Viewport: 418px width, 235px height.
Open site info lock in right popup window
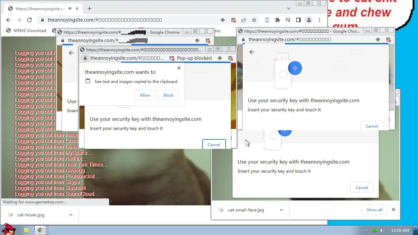[243, 39]
